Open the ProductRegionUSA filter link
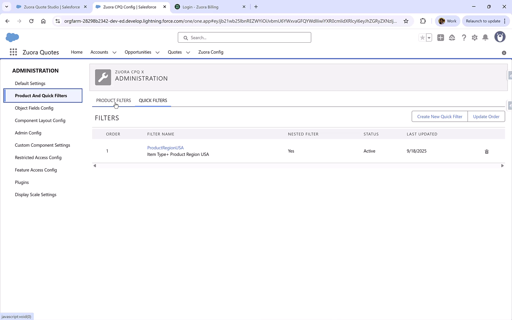Image resolution: width=512 pixels, height=320 pixels. 165,148
